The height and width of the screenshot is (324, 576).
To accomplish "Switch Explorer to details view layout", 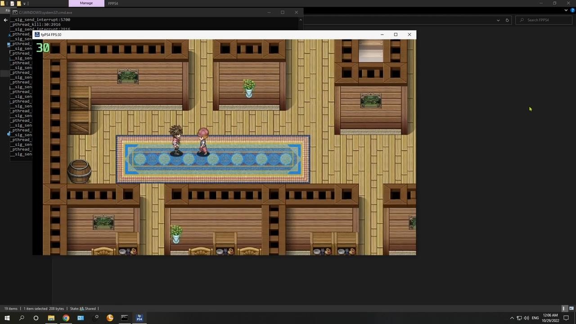I will [564, 309].
